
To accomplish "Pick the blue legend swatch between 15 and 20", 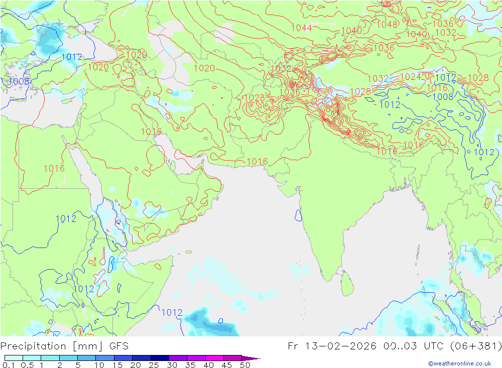I will click(x=123, y=358).
